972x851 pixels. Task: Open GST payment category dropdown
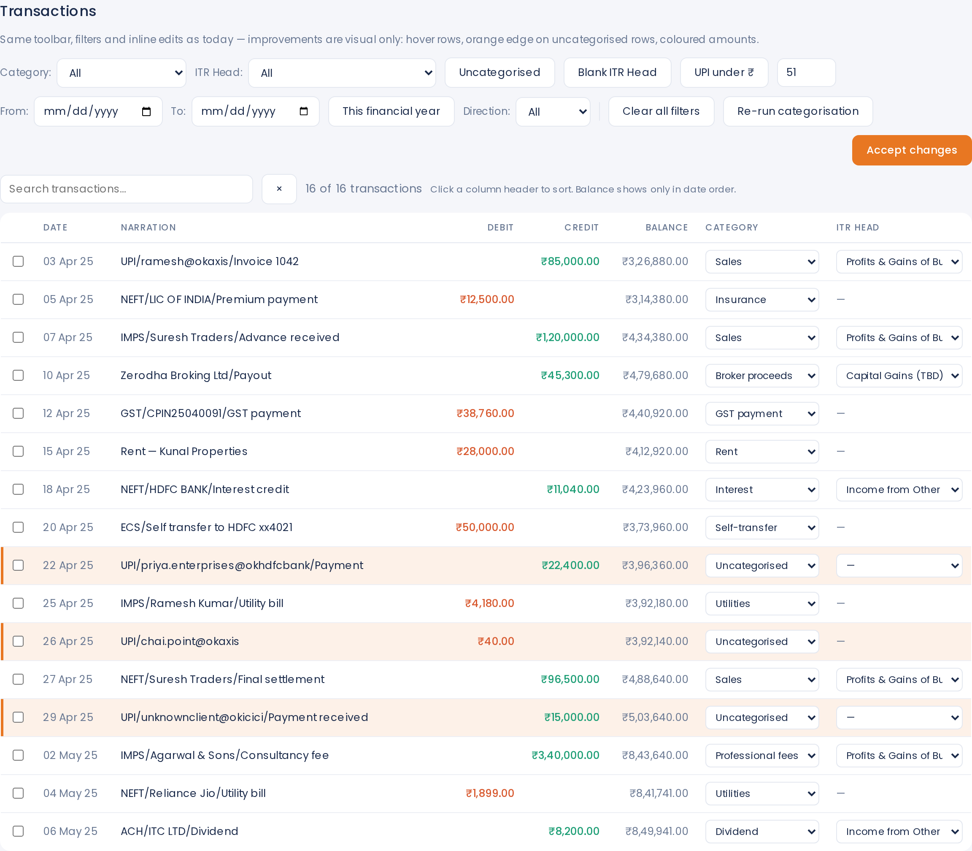pos(762,414)
